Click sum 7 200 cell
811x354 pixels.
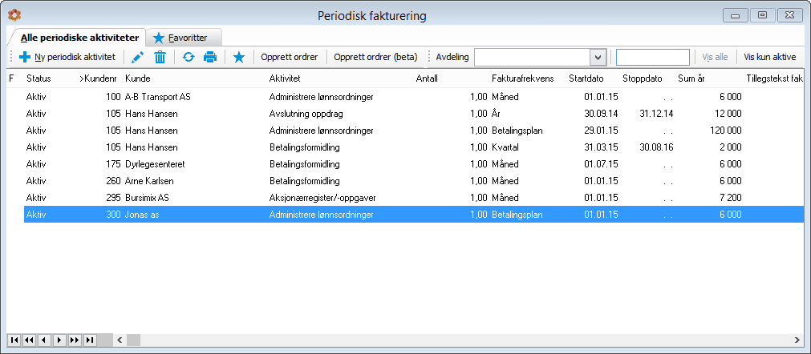(730, 198)
